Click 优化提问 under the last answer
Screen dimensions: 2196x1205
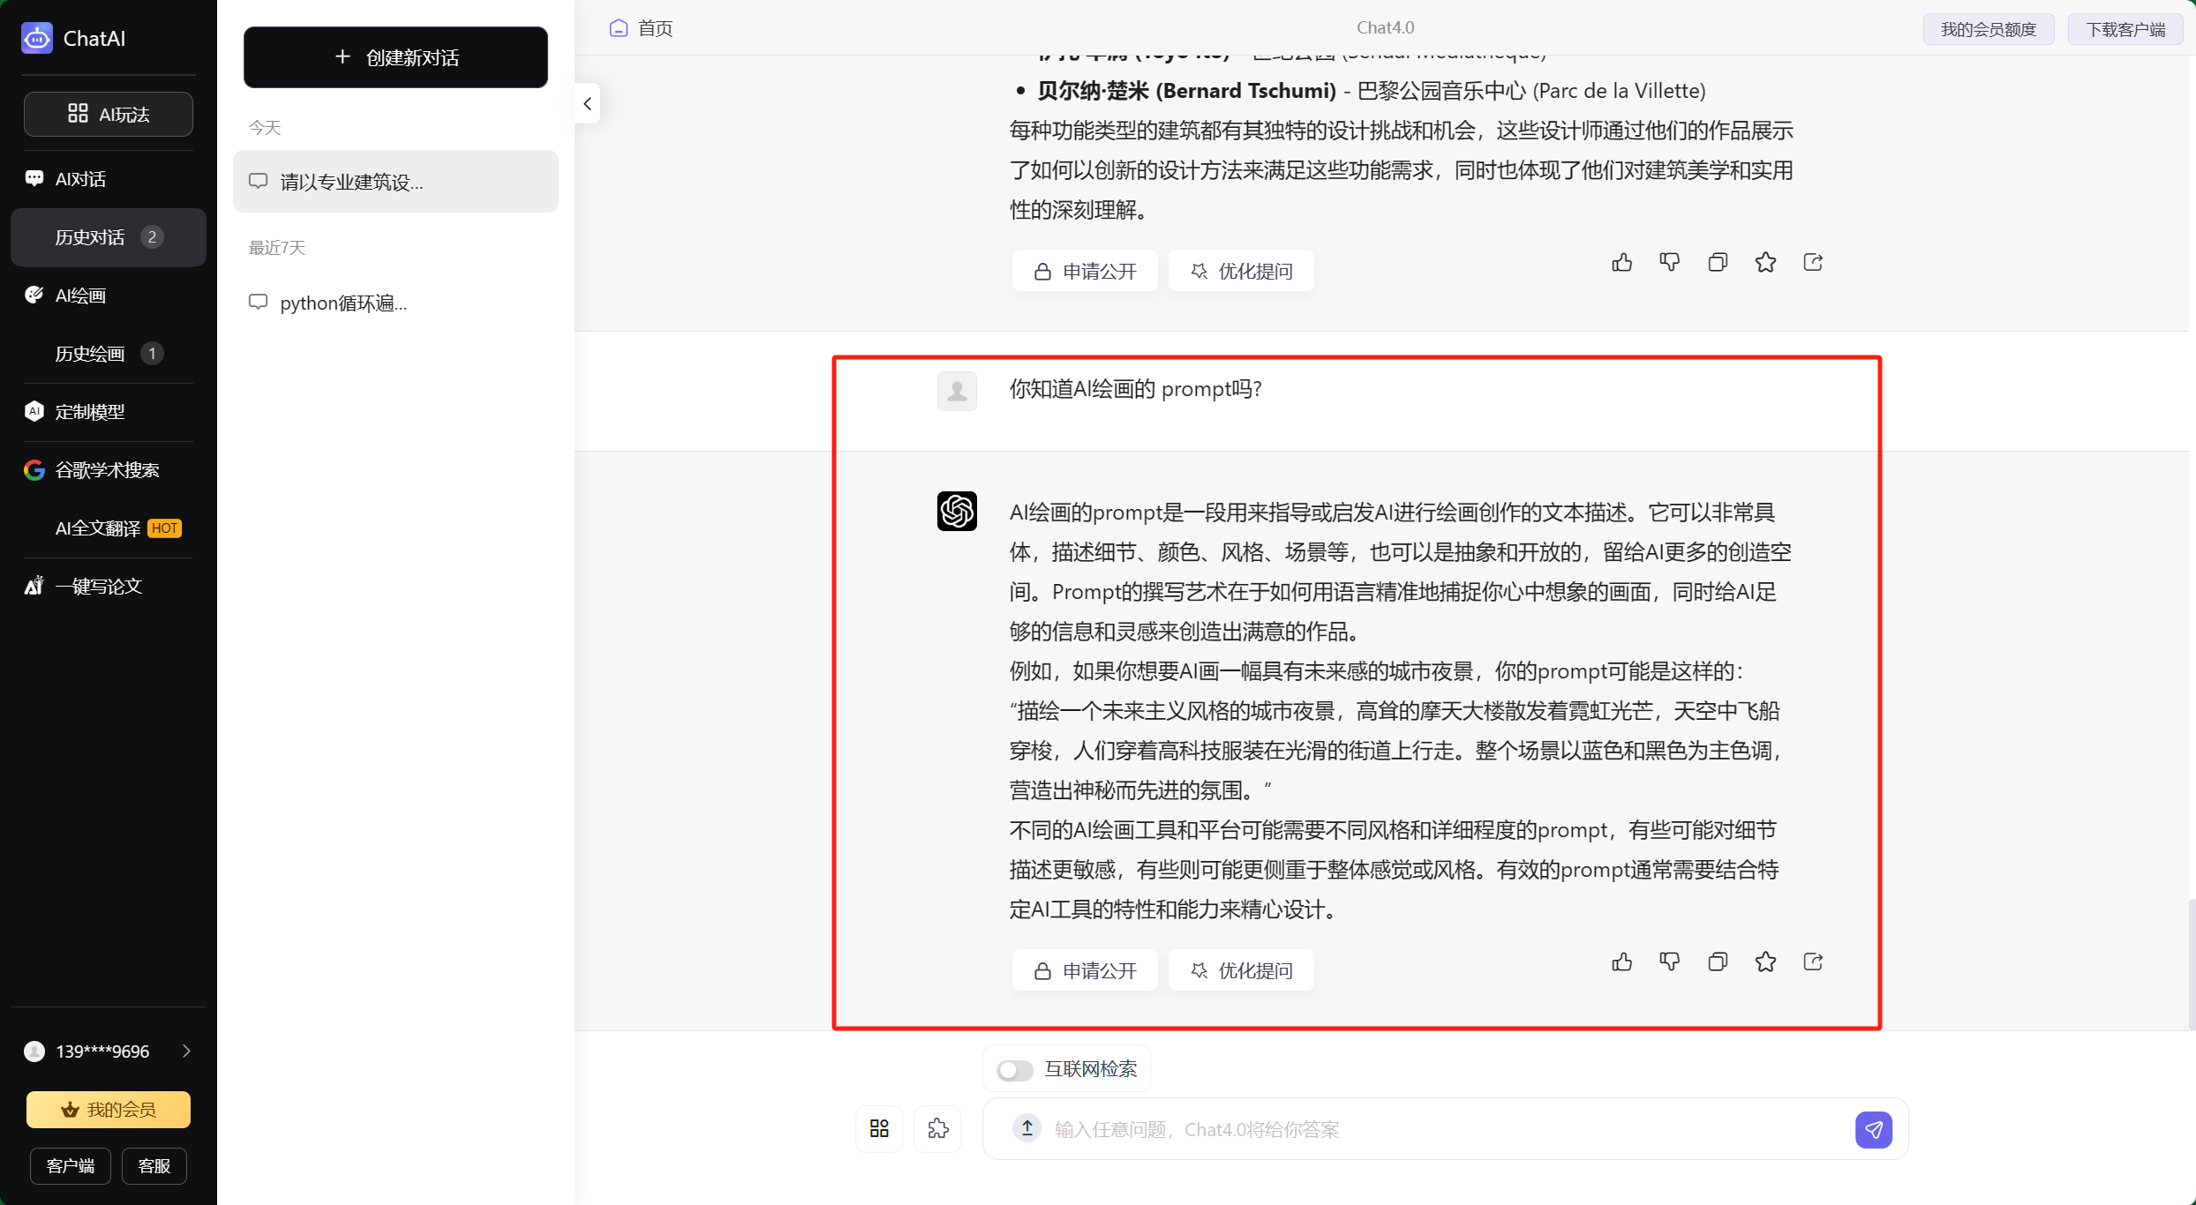click(x=1241, y=970)
